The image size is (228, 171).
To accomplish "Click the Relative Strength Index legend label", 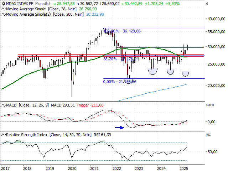I will pos(49,135).
